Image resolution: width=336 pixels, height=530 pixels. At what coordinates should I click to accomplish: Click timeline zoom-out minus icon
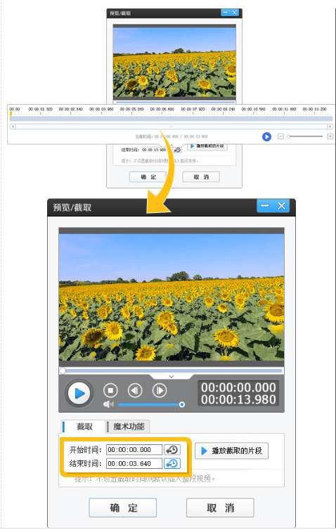pyautogui.click(x=280, y=136)
